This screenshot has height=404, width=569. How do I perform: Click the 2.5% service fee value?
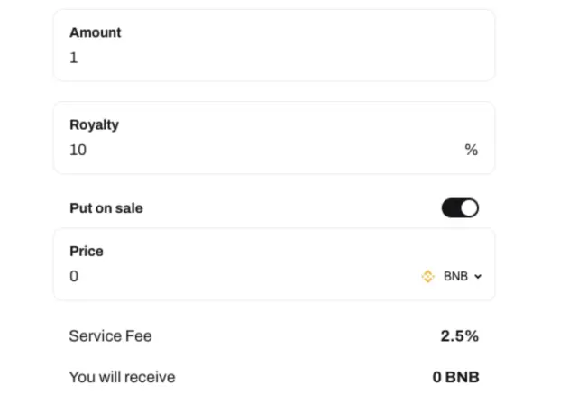click(460, 336)
